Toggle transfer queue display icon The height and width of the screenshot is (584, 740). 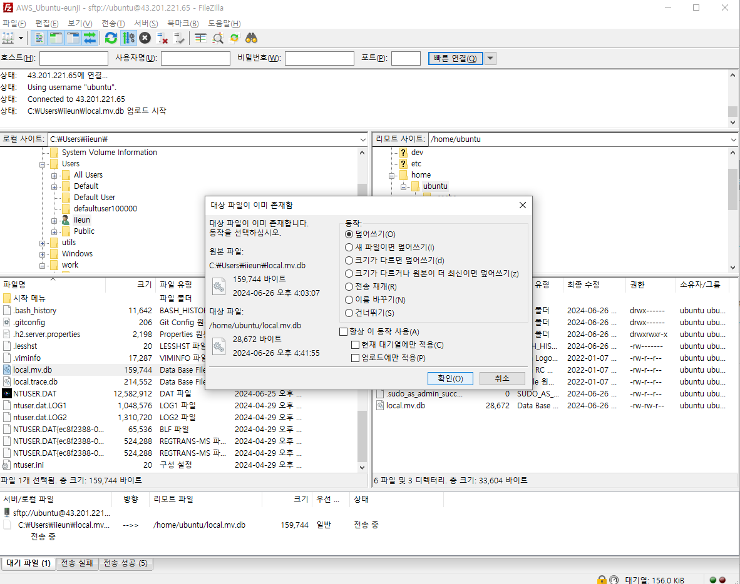[90, 38]
